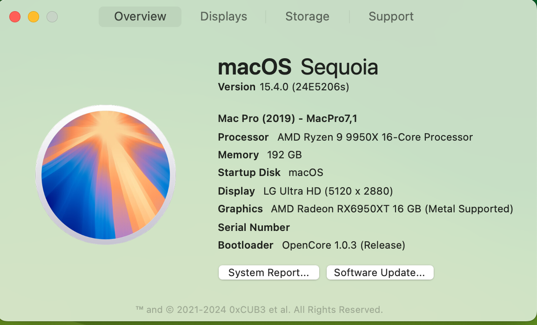Go to the Support tab
This screenshot has height=325, width=537.
point(391,17)
